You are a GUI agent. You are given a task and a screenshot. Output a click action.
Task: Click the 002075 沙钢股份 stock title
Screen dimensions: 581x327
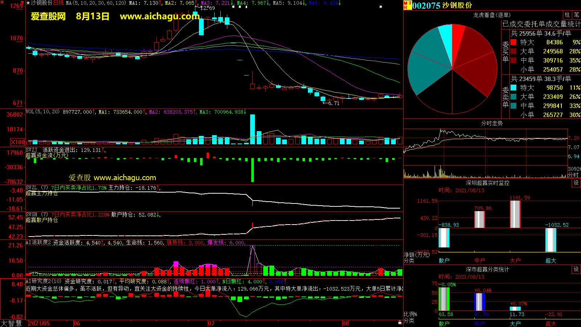[x=442, y=5]
